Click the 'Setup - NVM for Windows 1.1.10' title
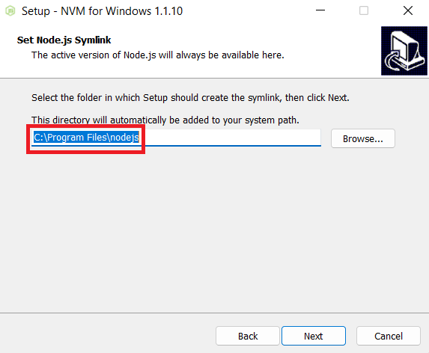429x353 pixels. [102, 11]
